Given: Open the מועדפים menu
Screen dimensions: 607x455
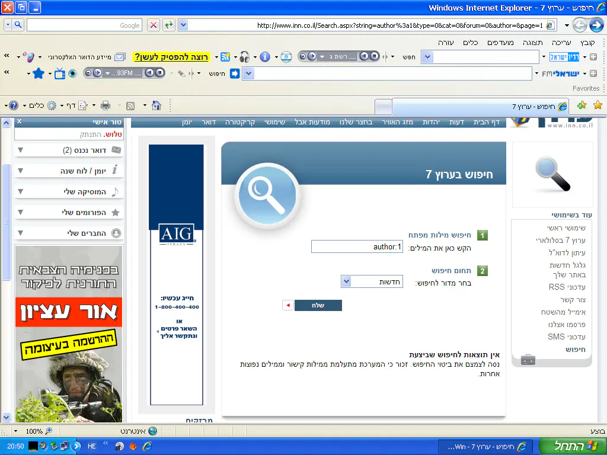Looking at the screenshot, I should 501,43.
